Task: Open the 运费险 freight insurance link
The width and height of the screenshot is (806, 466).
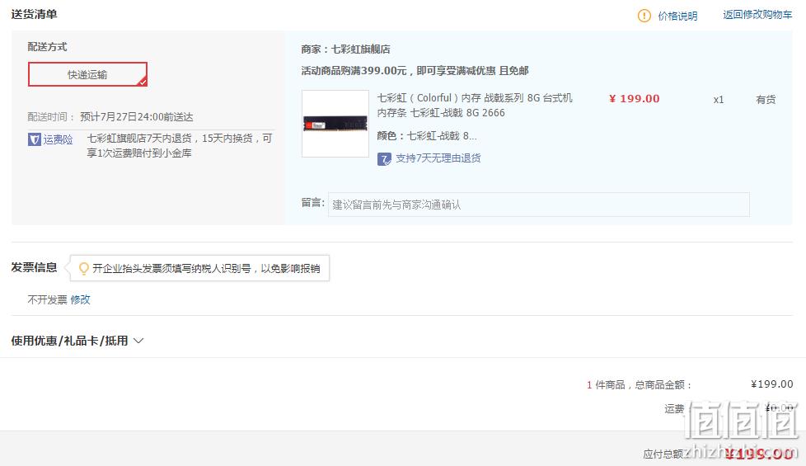Action: 58,139
